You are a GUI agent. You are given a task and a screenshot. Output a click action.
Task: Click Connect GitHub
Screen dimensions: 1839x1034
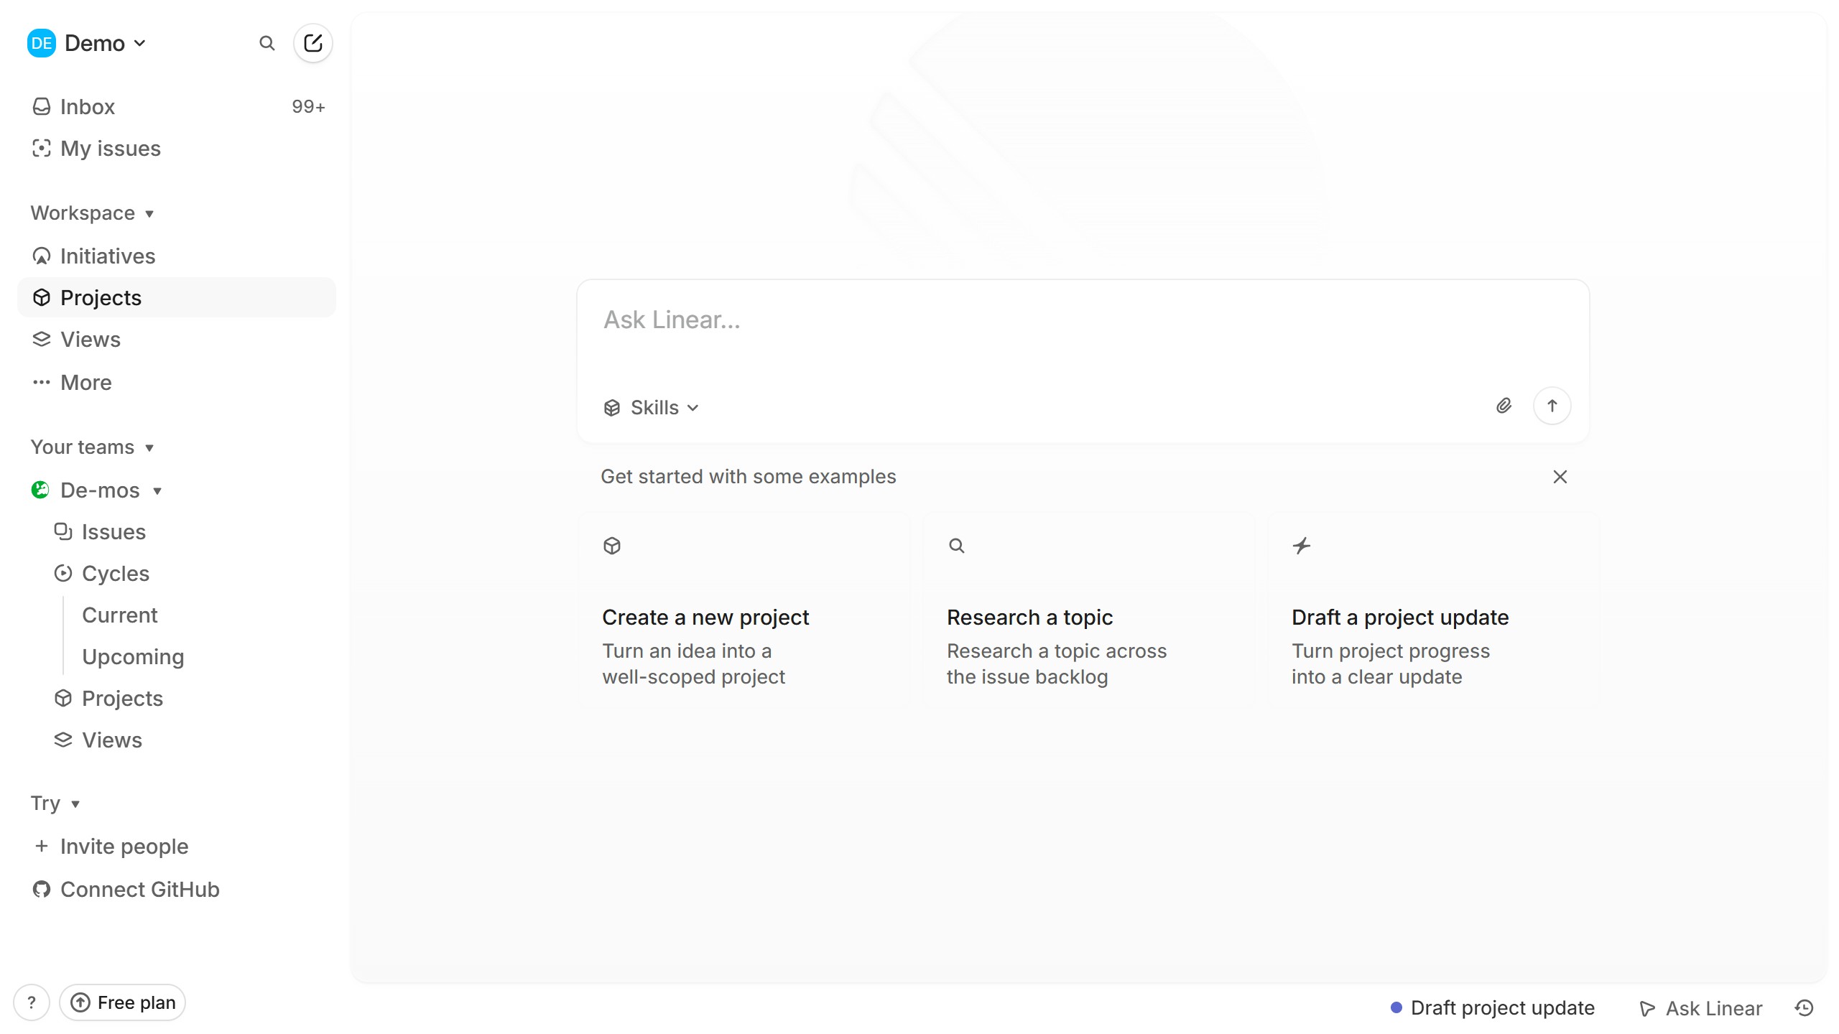177,889
